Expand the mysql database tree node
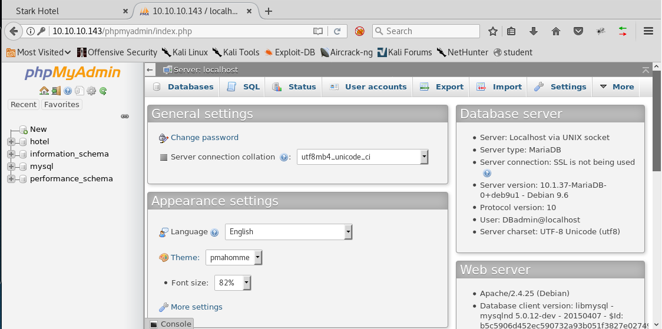This screenshot has width=662, height=329. 11,167
